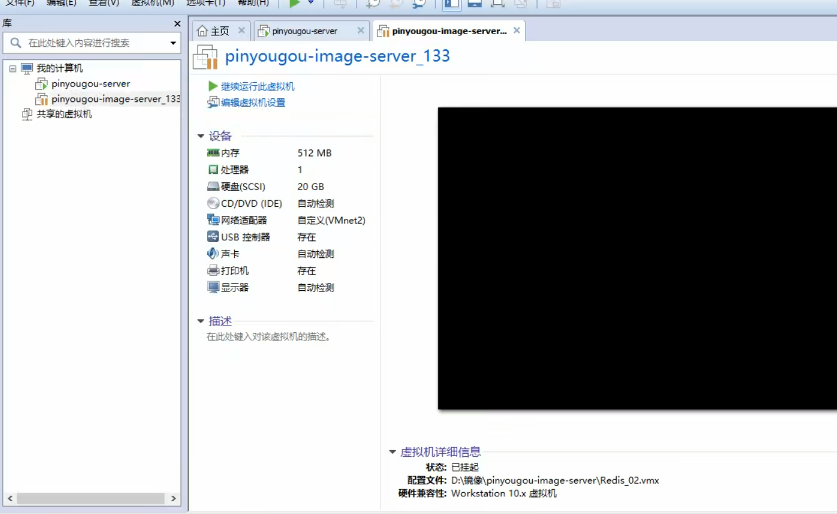Toggle the show library view icon in toolbar

(452, 3)
